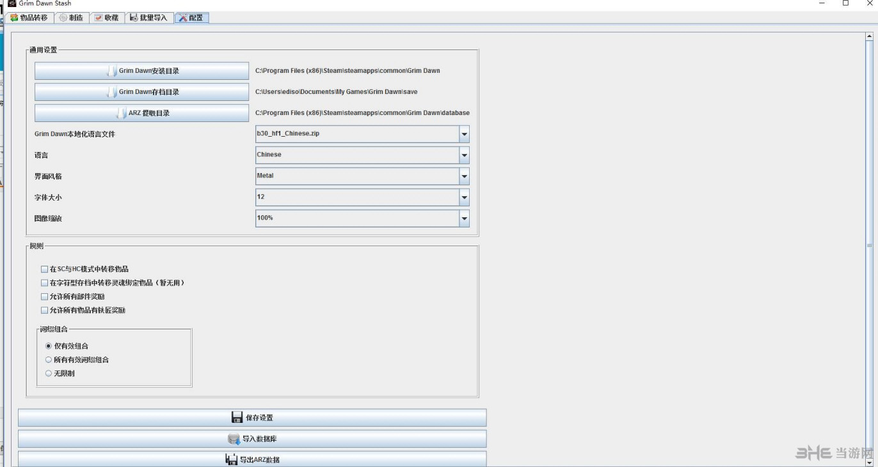Import database via 导入数据库 button
The width and height of the screenshot is (878, 467).
tap(252, 439)
